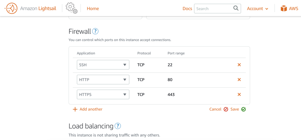Image resolution: width=301 pixels, height=140 pixels.
Task: Open the gears settings icon in header
Action: tap(71, 9)
